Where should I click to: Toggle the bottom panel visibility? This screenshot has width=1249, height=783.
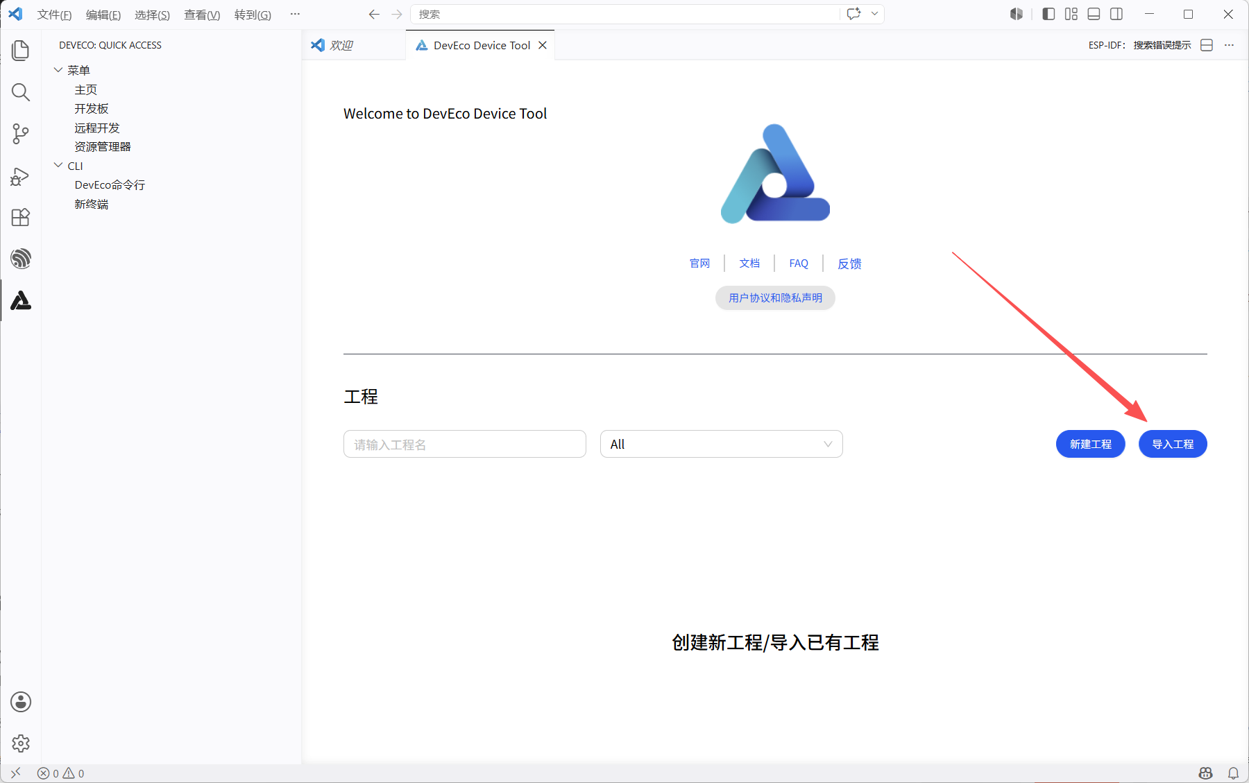click(1094, 14)
